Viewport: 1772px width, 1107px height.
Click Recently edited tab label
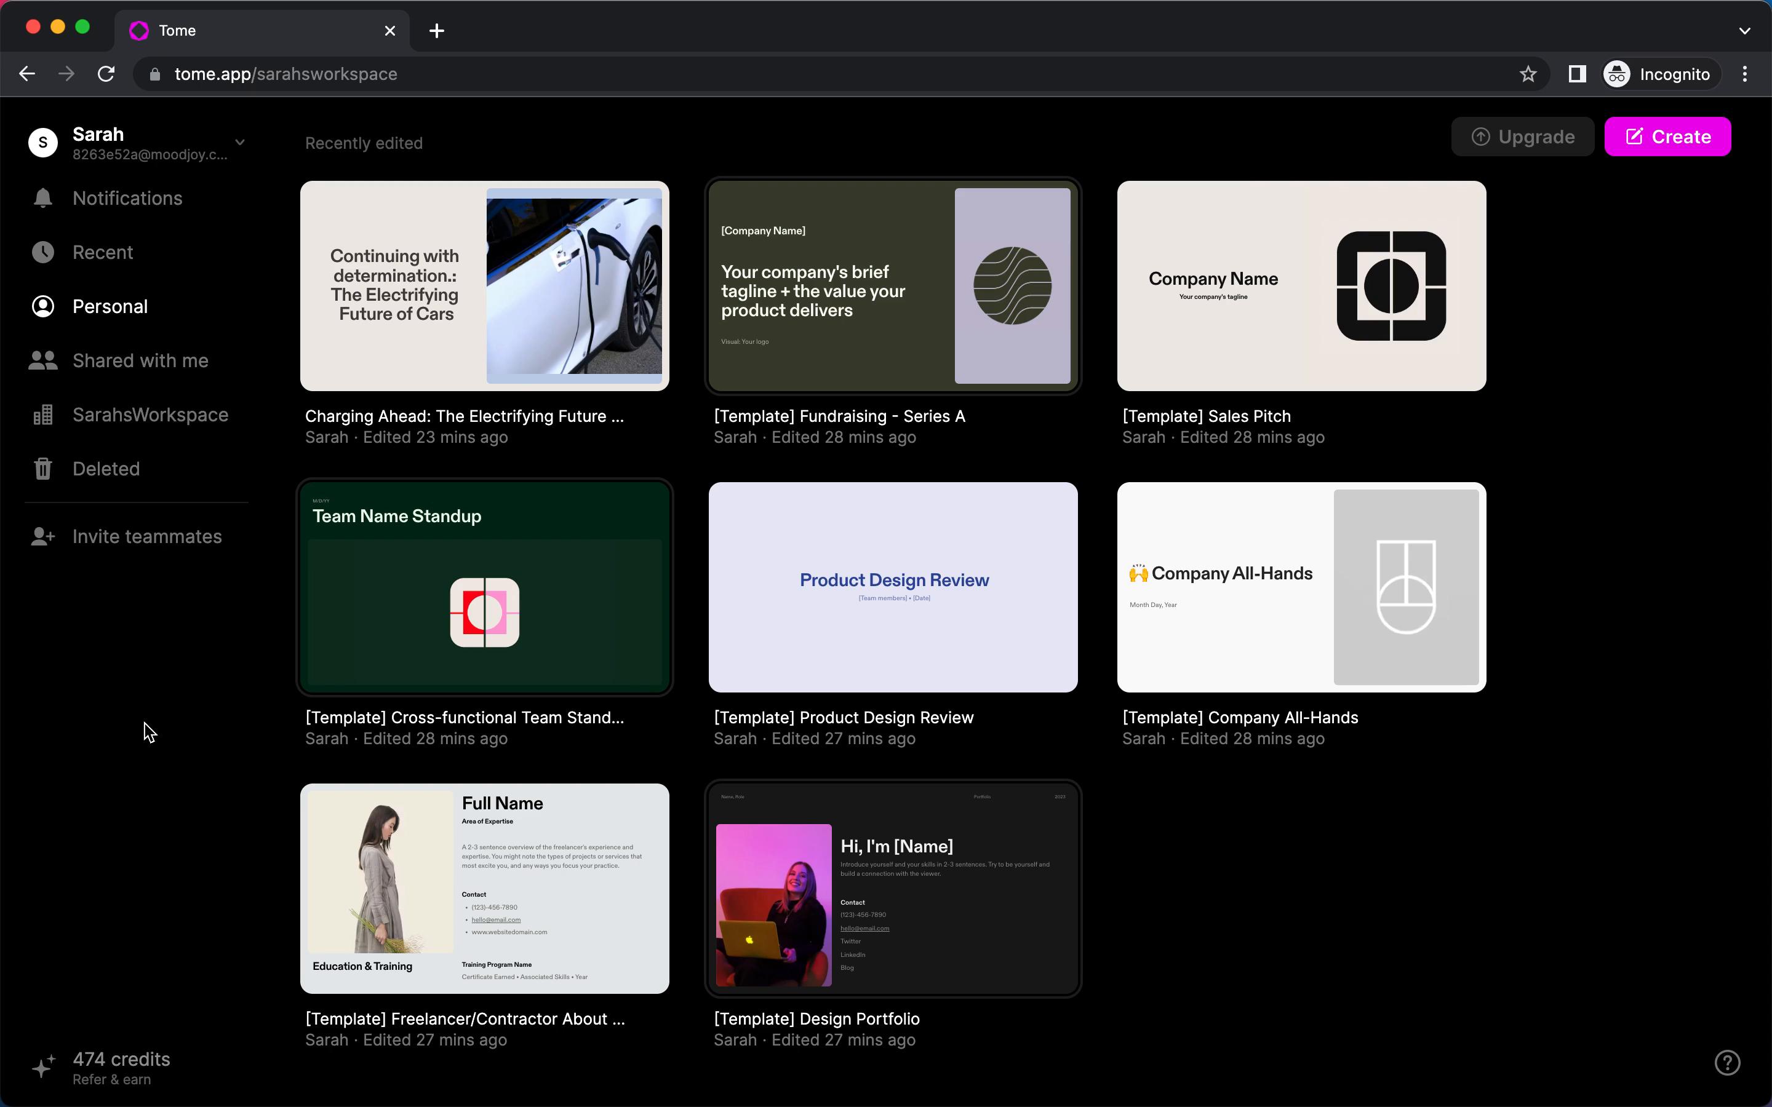coord(364,143)
